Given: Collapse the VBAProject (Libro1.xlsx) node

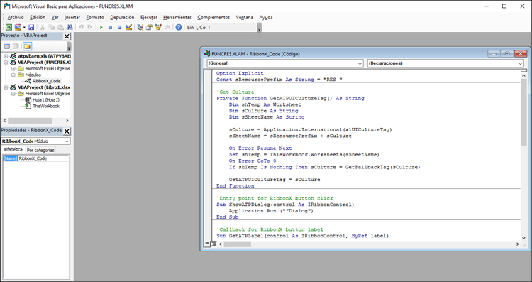Looking at the screenshot, I should point(6,87).
